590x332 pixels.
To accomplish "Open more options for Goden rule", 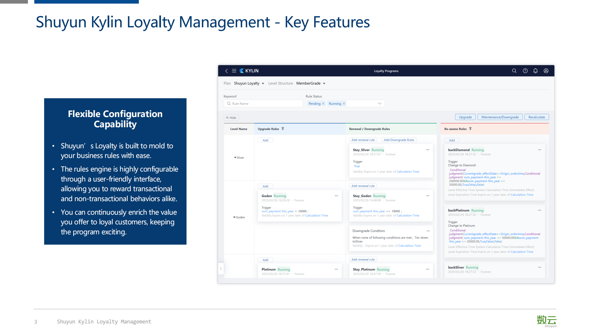I will pyautogui.click(x=336, y=196).
